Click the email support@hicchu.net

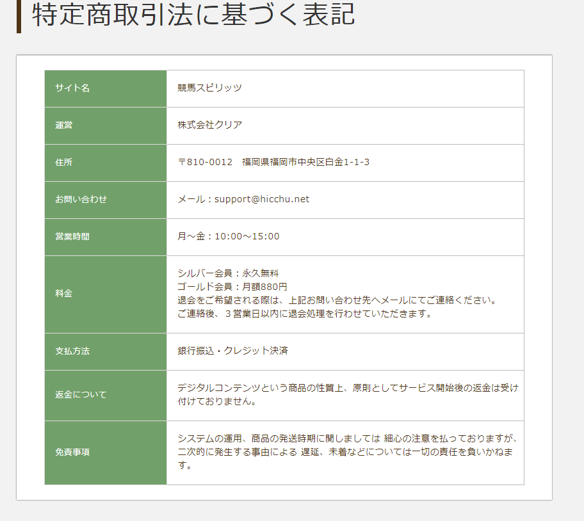(262, 200)
